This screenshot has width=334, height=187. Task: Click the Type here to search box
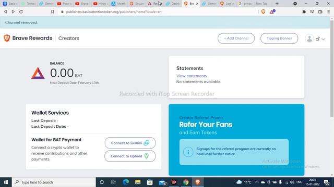tap(54, 182)
